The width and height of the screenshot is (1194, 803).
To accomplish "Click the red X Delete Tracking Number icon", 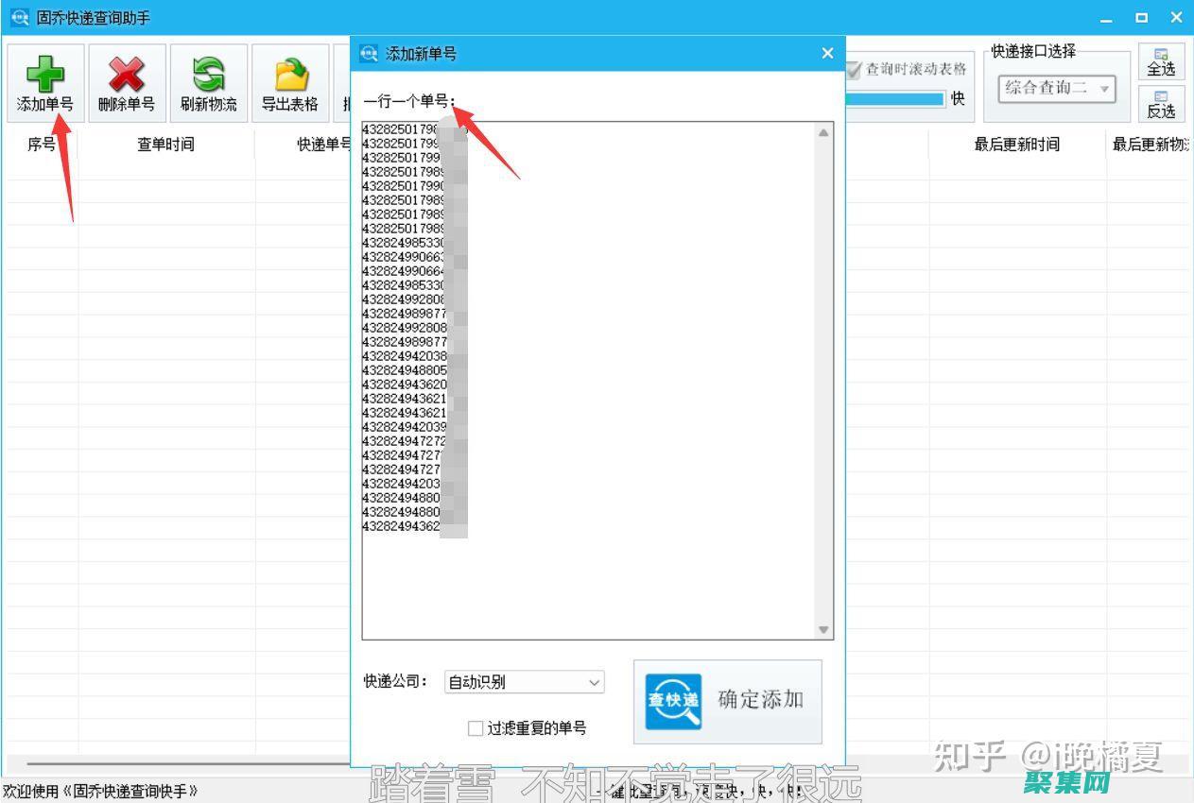I will [x=127, y=76].
